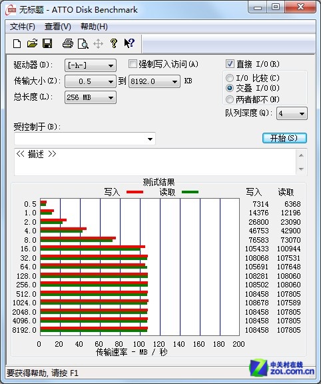Click the New document toolbar icon
The width and height of the screenshot is (321, 384).
pyautogui.click(x=17, y=44)
